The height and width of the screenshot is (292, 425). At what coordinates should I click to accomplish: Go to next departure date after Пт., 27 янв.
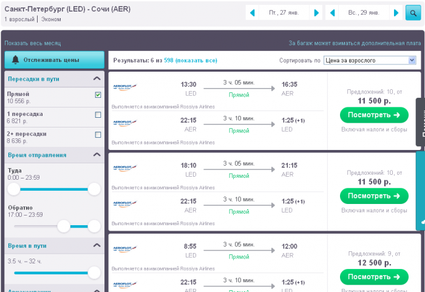[316, 13]
